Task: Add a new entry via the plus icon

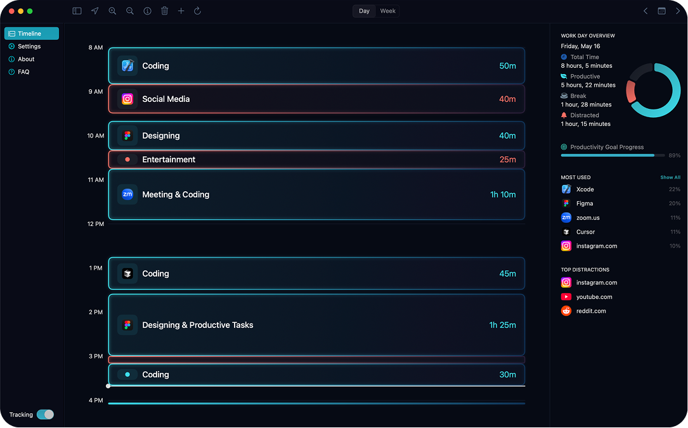Action: [x=181, y=11]
